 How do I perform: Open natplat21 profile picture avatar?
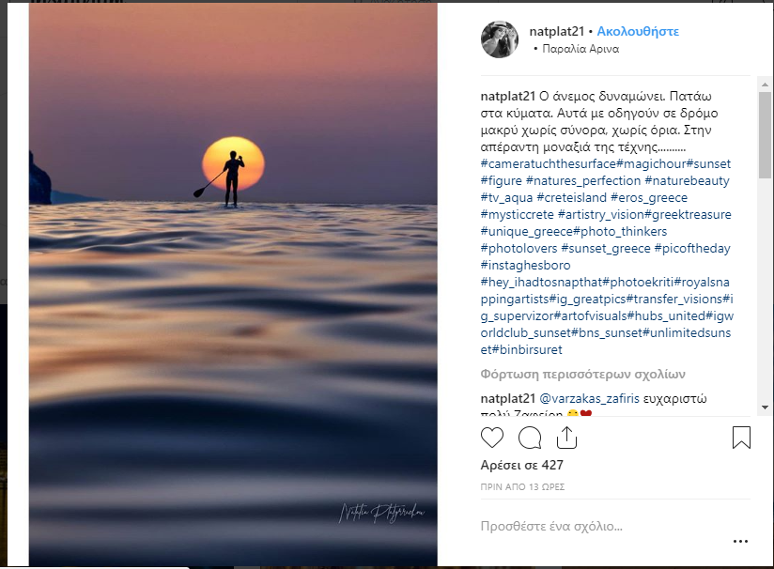500,39
